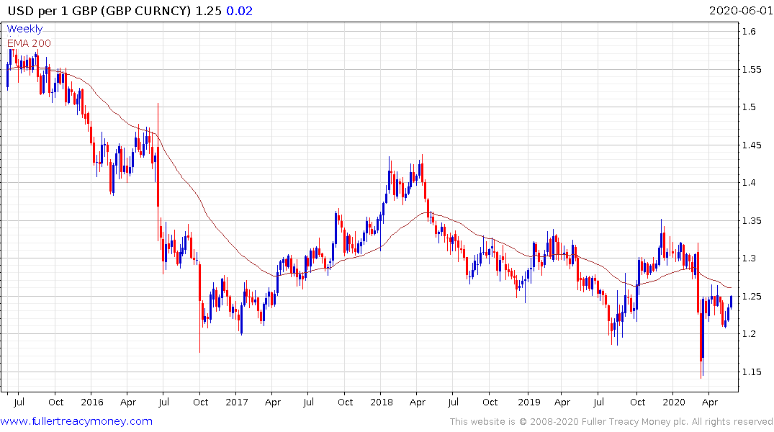Click the copyright notice text
This screenshot has width=774, height=432.
tap(611, 422)
